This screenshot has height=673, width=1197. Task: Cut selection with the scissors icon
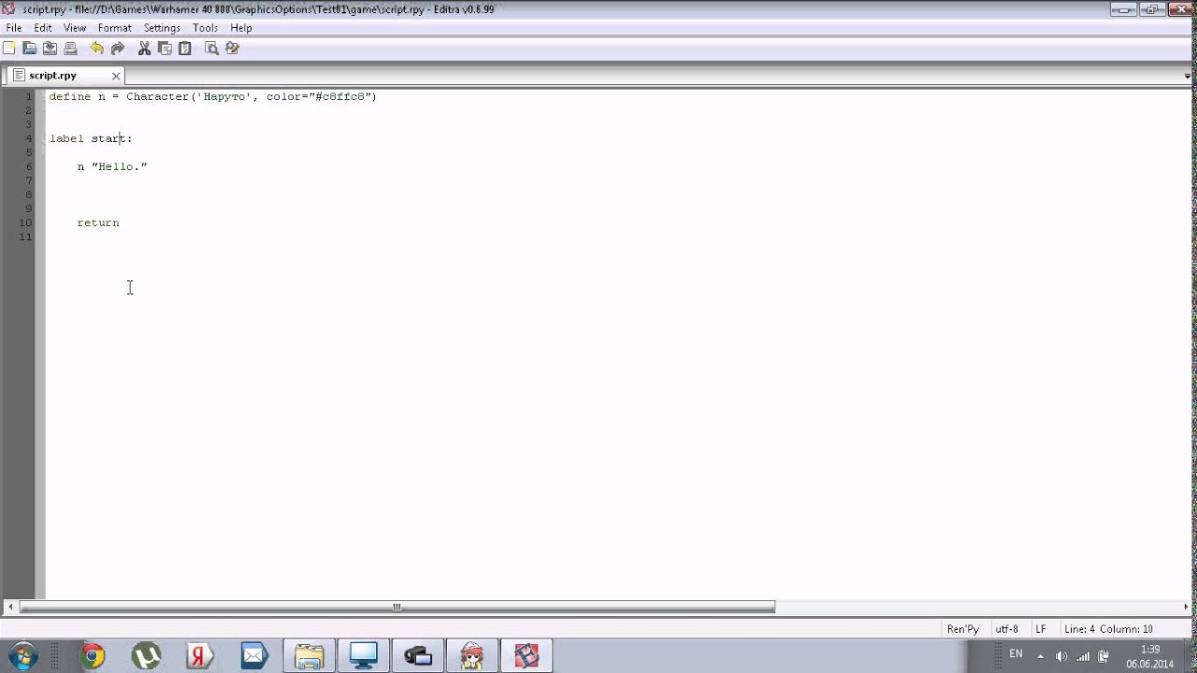(x=145, y=49)
